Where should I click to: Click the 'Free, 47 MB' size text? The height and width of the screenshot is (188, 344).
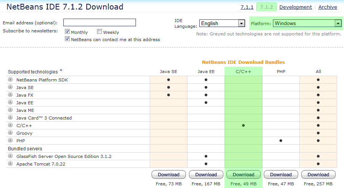tap(281, 184)
